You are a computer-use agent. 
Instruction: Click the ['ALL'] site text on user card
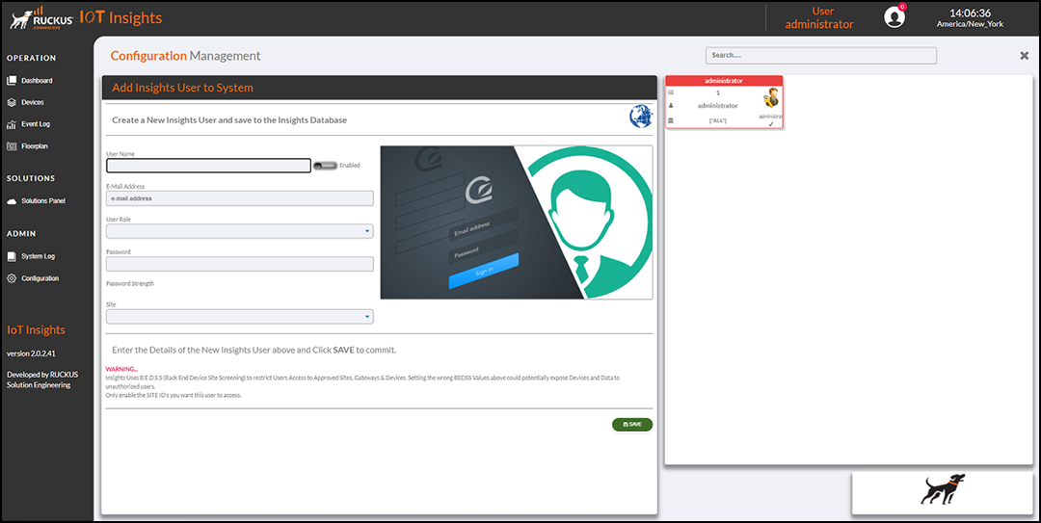click(718, 120)
